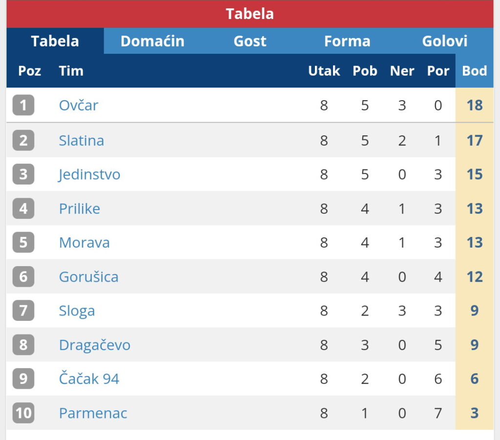Click the Jedinstvo team link

click(x=89, y=174)
